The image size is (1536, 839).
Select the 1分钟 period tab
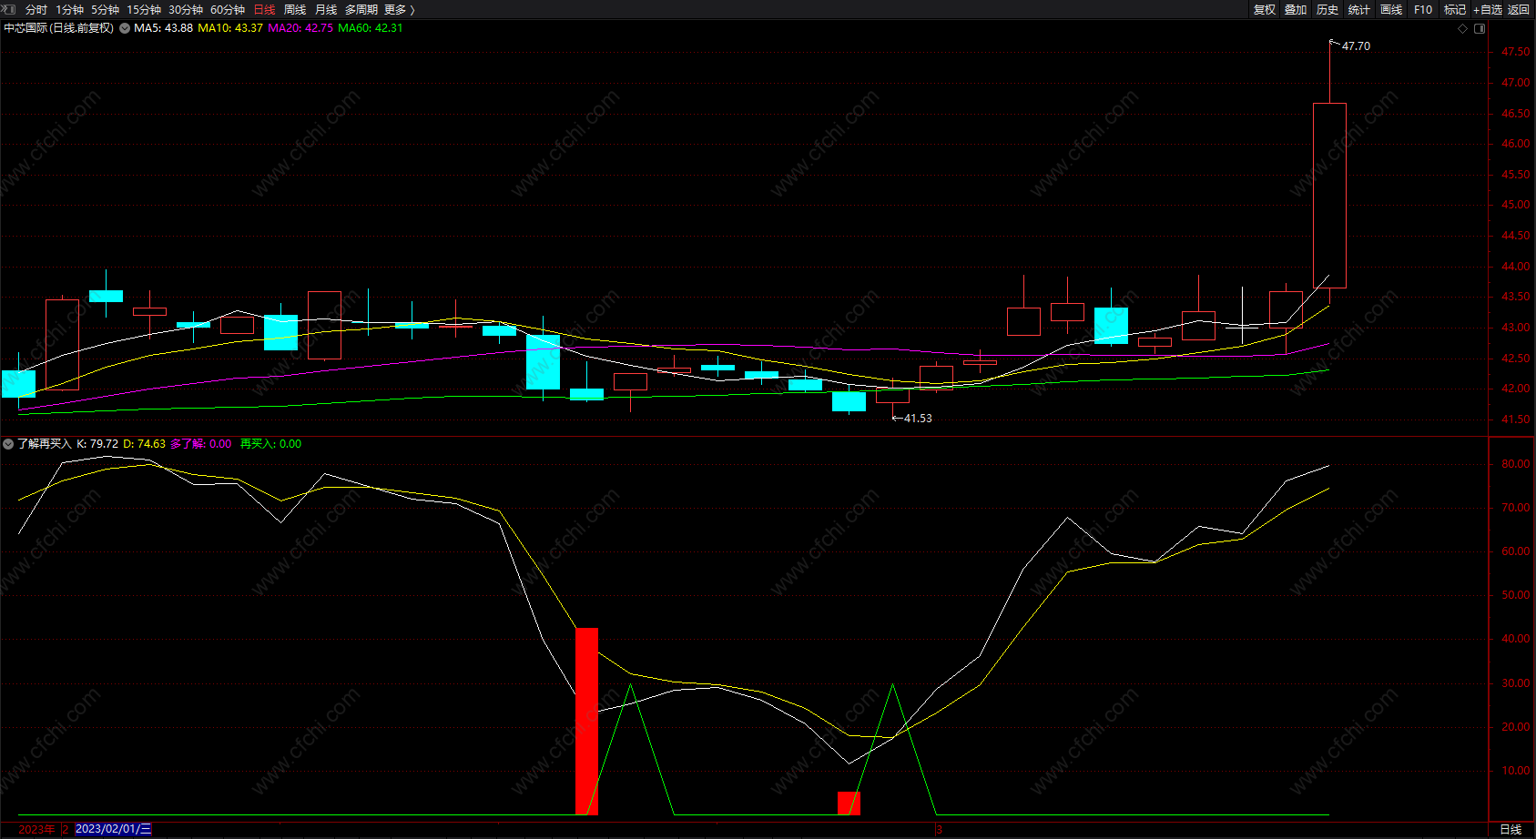click(69, 9)
